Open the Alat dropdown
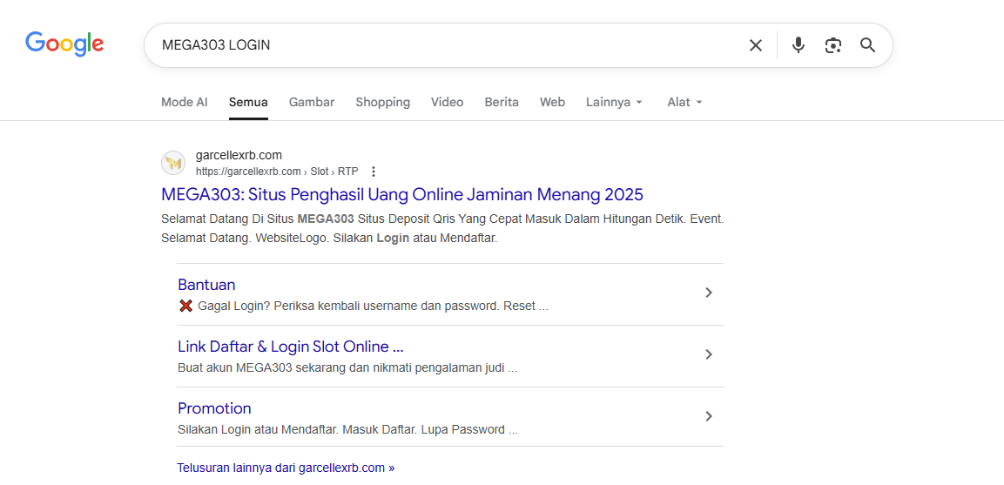The height and width of the screenshot is (485, 1004). pyautogui.click(x=685, y=102)
